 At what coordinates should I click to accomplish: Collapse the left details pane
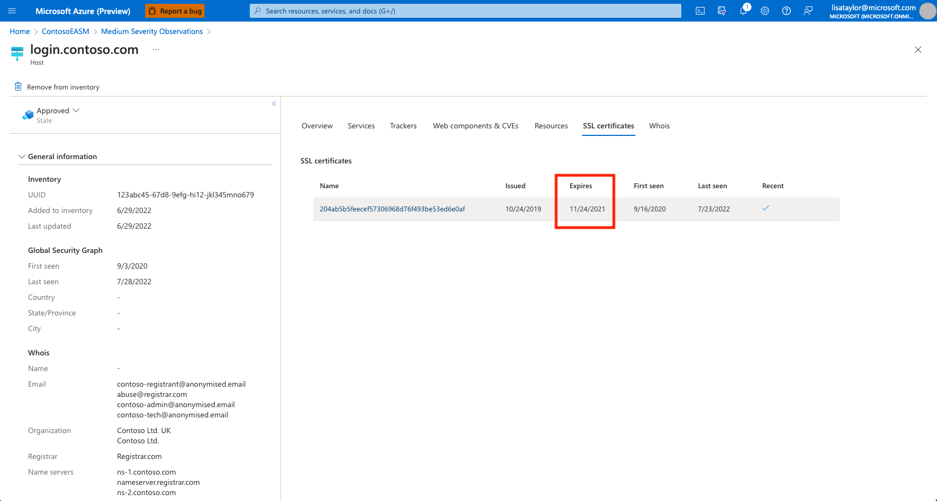[273, 103]
